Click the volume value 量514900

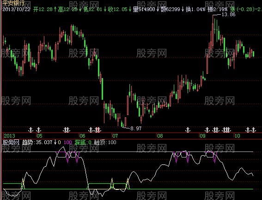(x=144, y=9)
